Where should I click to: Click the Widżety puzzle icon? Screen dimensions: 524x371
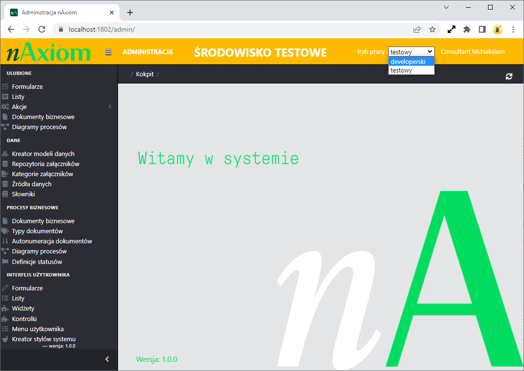[x=5, y=308]
